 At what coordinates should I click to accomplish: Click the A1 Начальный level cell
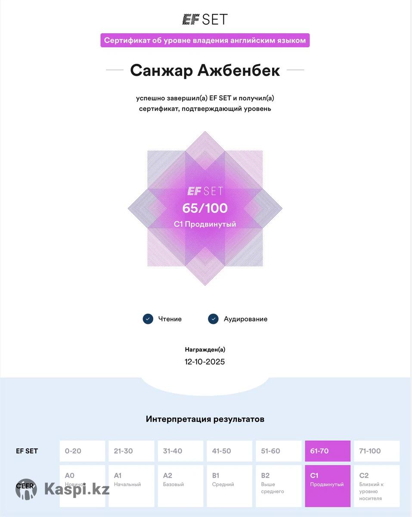(131, 486)
